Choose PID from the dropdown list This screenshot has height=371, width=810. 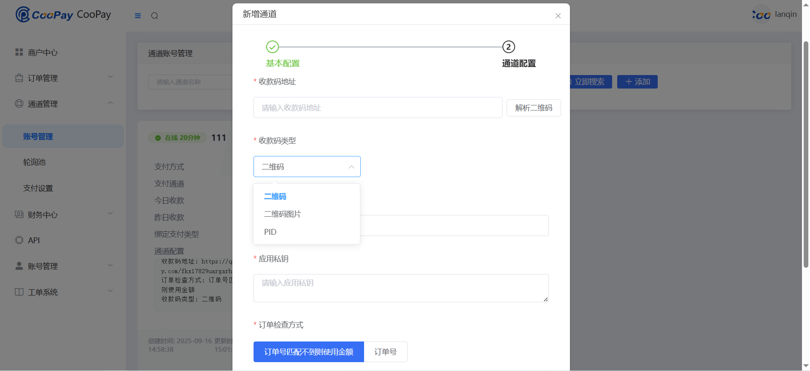pos(270,232)
